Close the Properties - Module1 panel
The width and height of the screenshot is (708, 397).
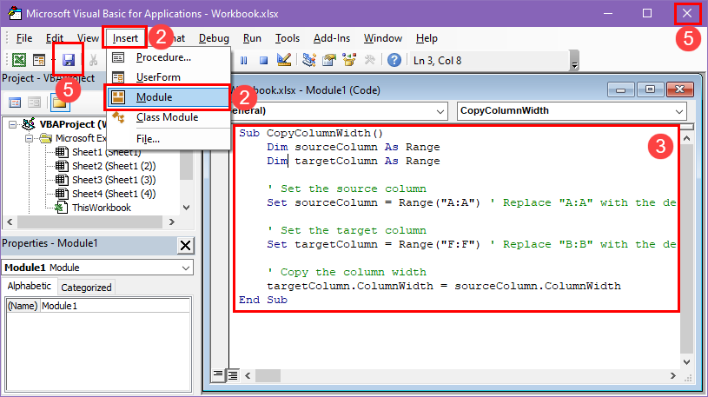point(185,245)
